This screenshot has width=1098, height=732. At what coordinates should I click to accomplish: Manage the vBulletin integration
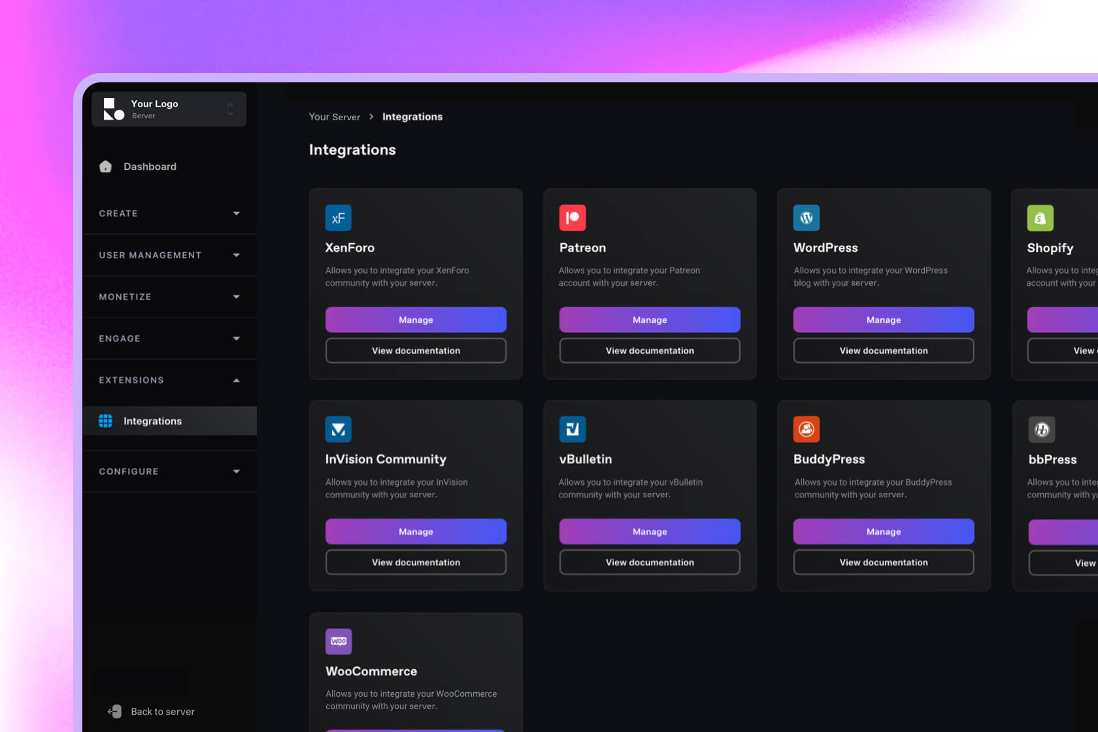pyautogui.click(x=650, y=531)
